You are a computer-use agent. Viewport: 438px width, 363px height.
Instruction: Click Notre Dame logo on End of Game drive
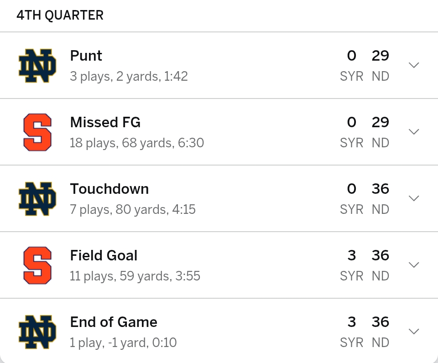[37, 332]
